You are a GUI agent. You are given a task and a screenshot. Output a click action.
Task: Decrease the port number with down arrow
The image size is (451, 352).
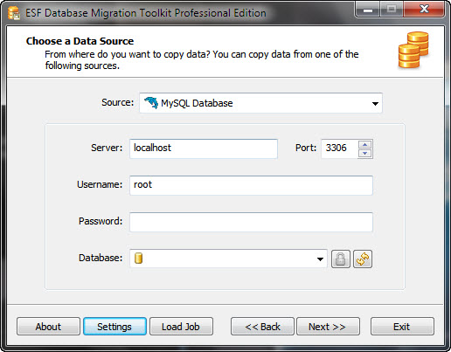point(365,153)
